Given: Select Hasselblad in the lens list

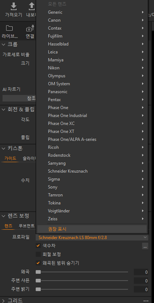Looking at the screenshot, I should [x=92, y=44].
